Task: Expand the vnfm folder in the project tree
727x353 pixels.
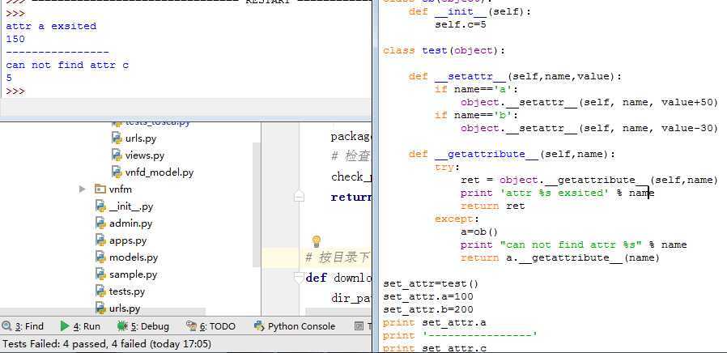Action: [x=83, y=189]
